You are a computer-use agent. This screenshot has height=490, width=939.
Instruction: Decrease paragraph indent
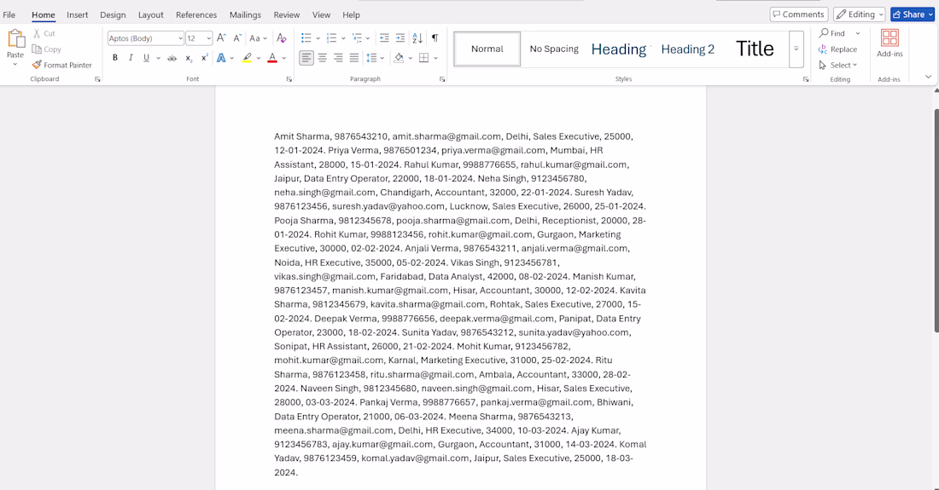point(384,38)
